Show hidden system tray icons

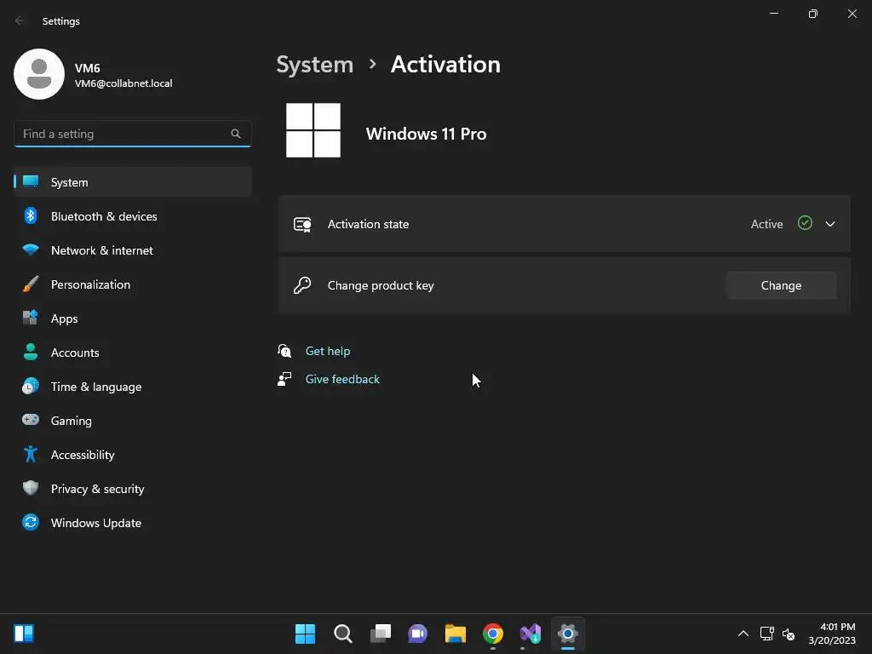pos(743,634)
